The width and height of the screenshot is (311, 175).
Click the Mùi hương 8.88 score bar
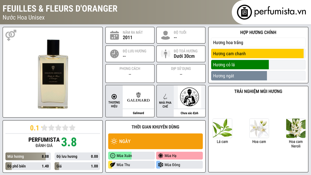28,156
